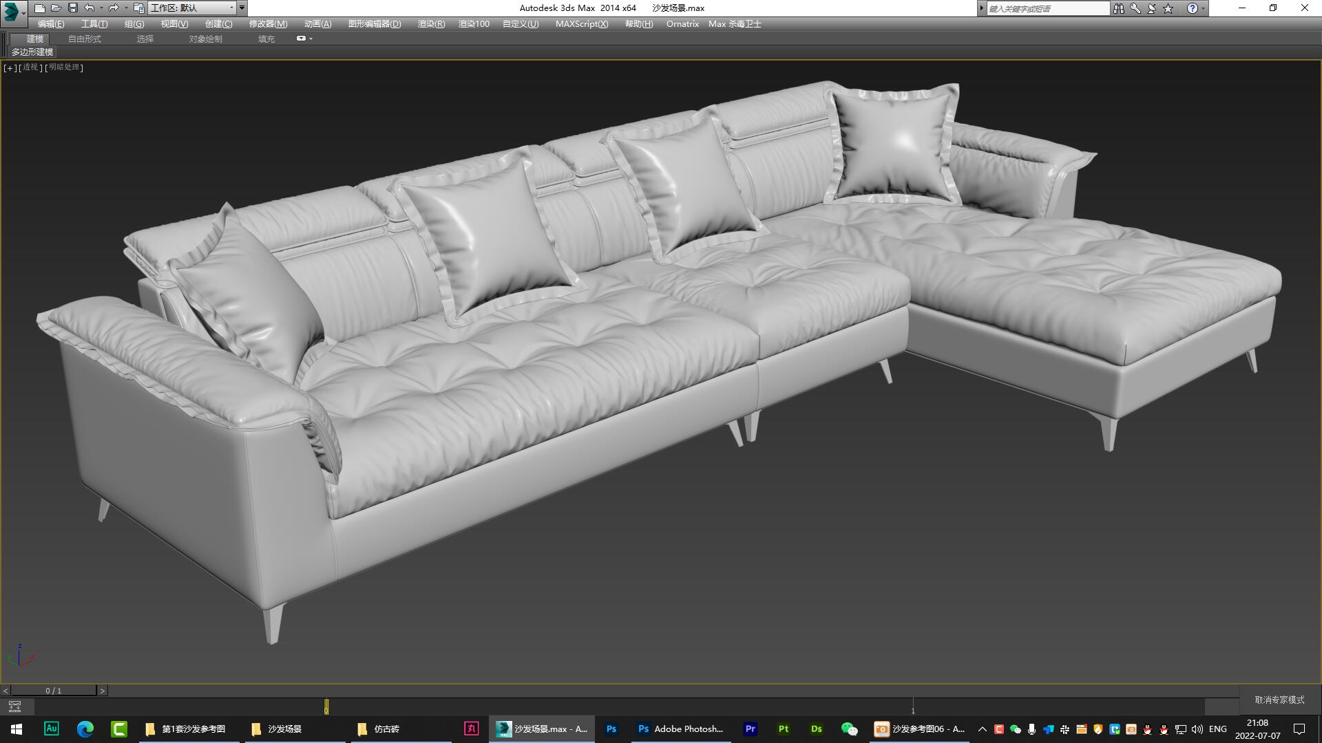Screen dimensions: 1322x743
Task: Redo the last undone action
Action: pyautogui.click(x=114, y=8)
